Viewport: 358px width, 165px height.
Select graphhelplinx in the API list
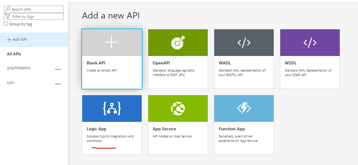(19, 68)
